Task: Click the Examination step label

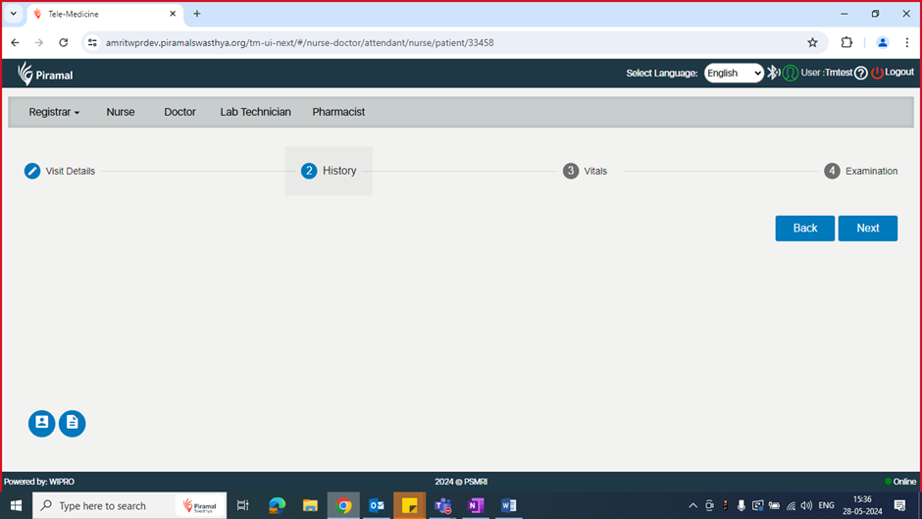Action: pyautogui.click(x=871, y=172)
